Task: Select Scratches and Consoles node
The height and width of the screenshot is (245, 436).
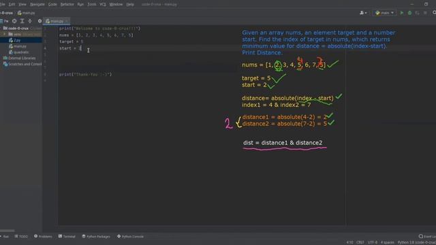Action: (22, 64)
